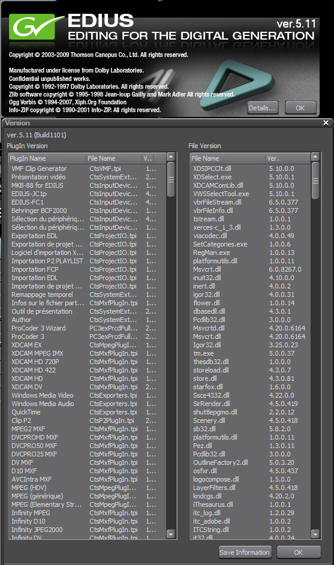Select RegMan.exe file row

coord(250,253)
